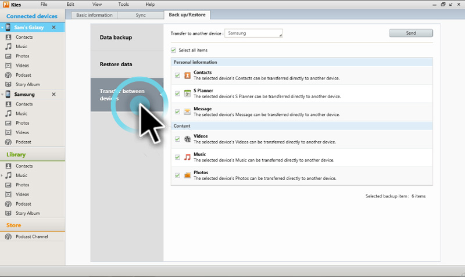Image resolution: width=465 pixels, height=277 pixels.
Task: Open the Restore data section
Action: pos(127,64)
